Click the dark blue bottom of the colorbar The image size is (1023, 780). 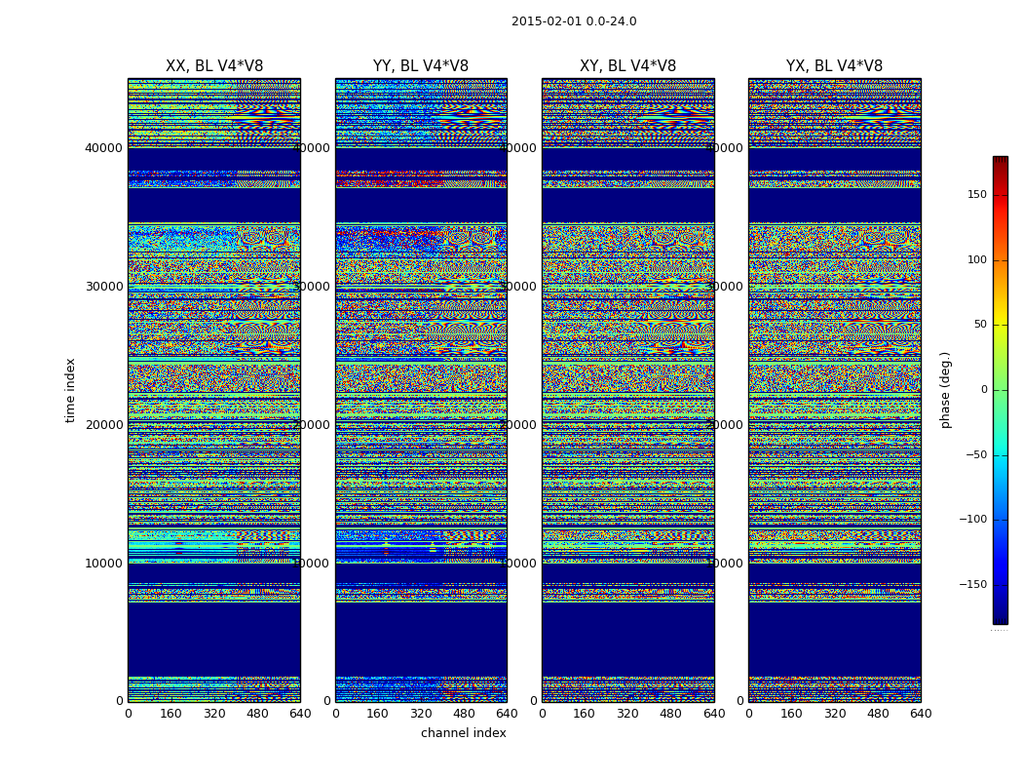1000,617
